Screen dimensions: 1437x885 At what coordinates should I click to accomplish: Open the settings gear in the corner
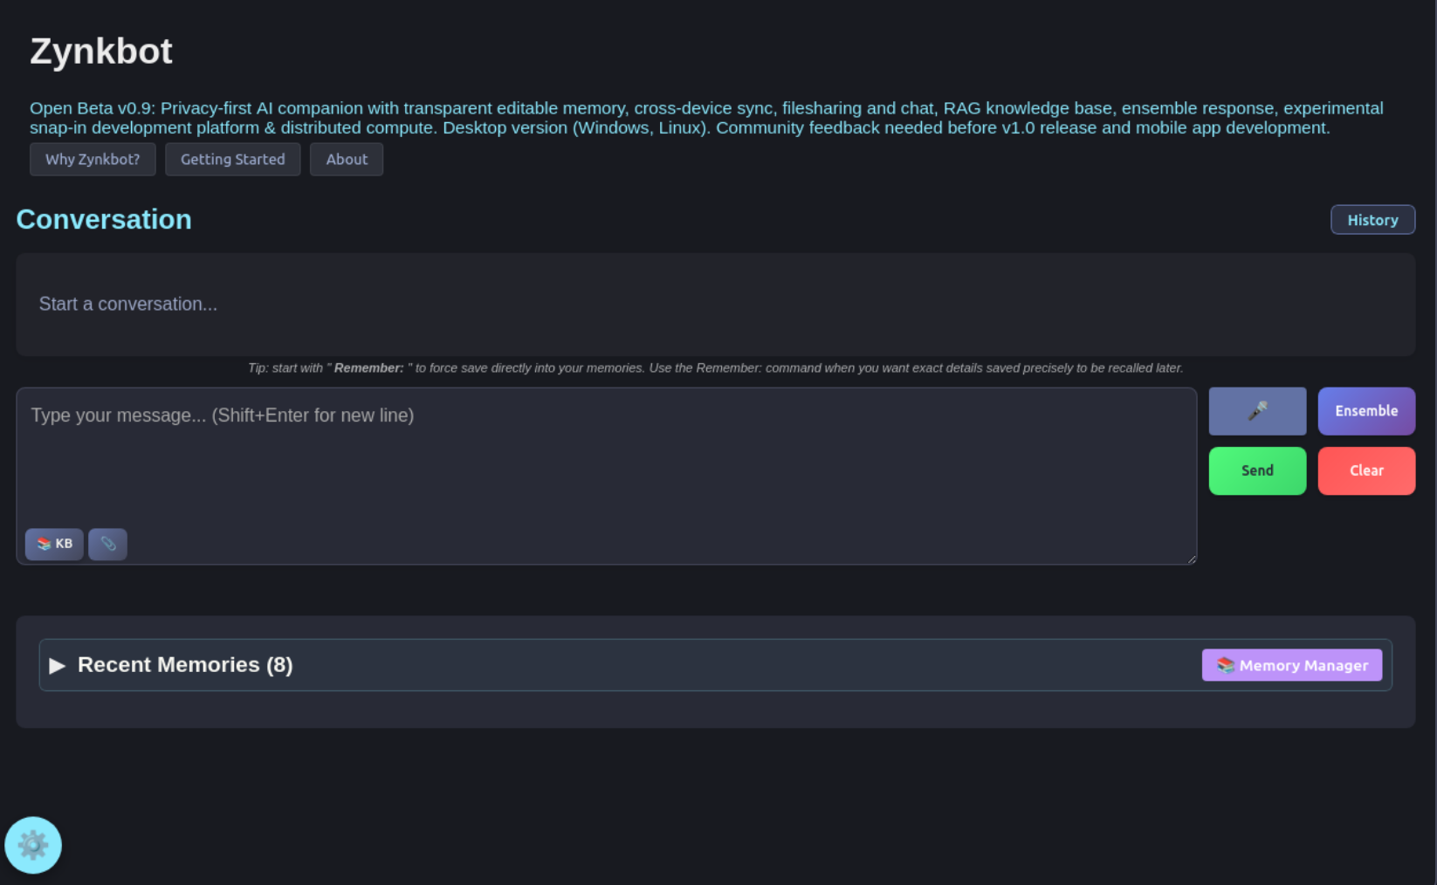[x=33, y=845]
